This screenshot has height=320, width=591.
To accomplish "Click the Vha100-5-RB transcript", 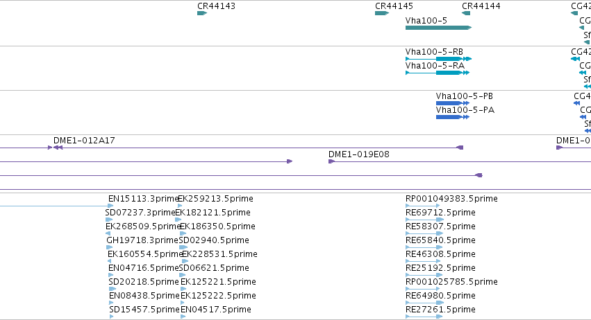I will tap(438, 59).
